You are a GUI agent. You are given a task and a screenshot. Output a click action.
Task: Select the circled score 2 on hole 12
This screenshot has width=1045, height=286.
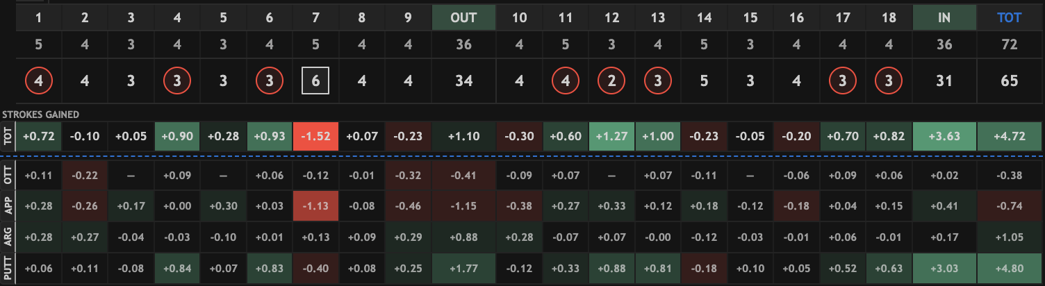611,81
